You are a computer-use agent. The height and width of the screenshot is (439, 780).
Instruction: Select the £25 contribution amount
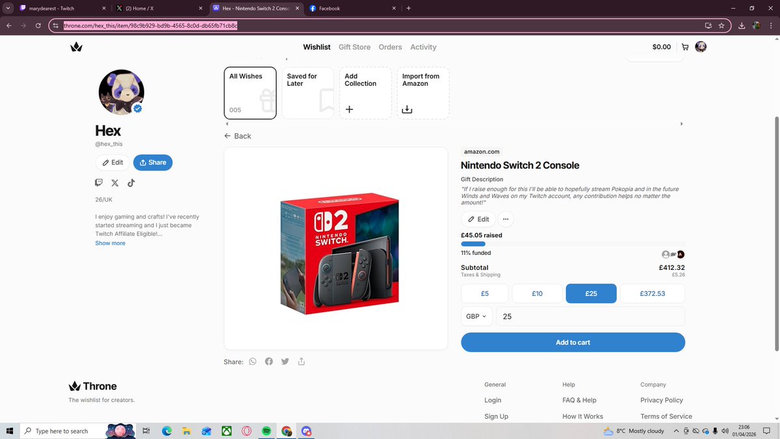(x=591, y=293)
